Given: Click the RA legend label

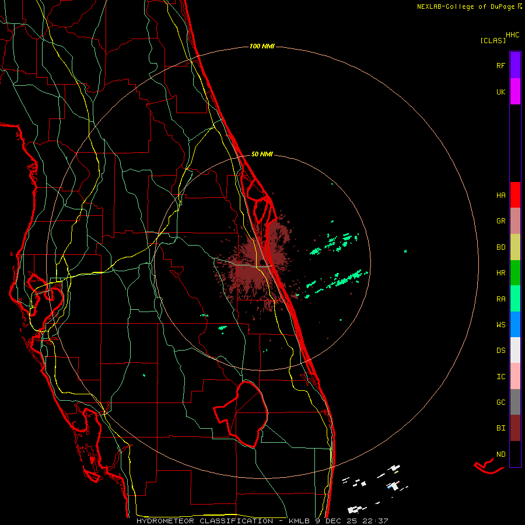Looking at the screenshot, I should click(501, 299).
